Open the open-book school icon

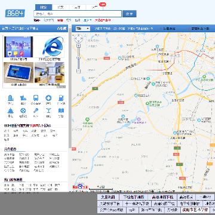coord(61,110)
